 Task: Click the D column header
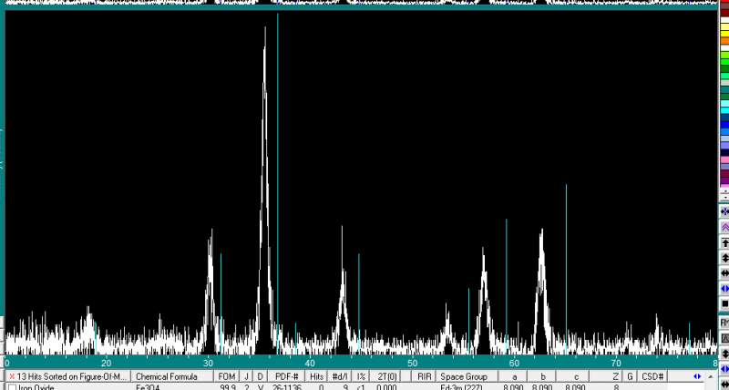coord(261,376)
